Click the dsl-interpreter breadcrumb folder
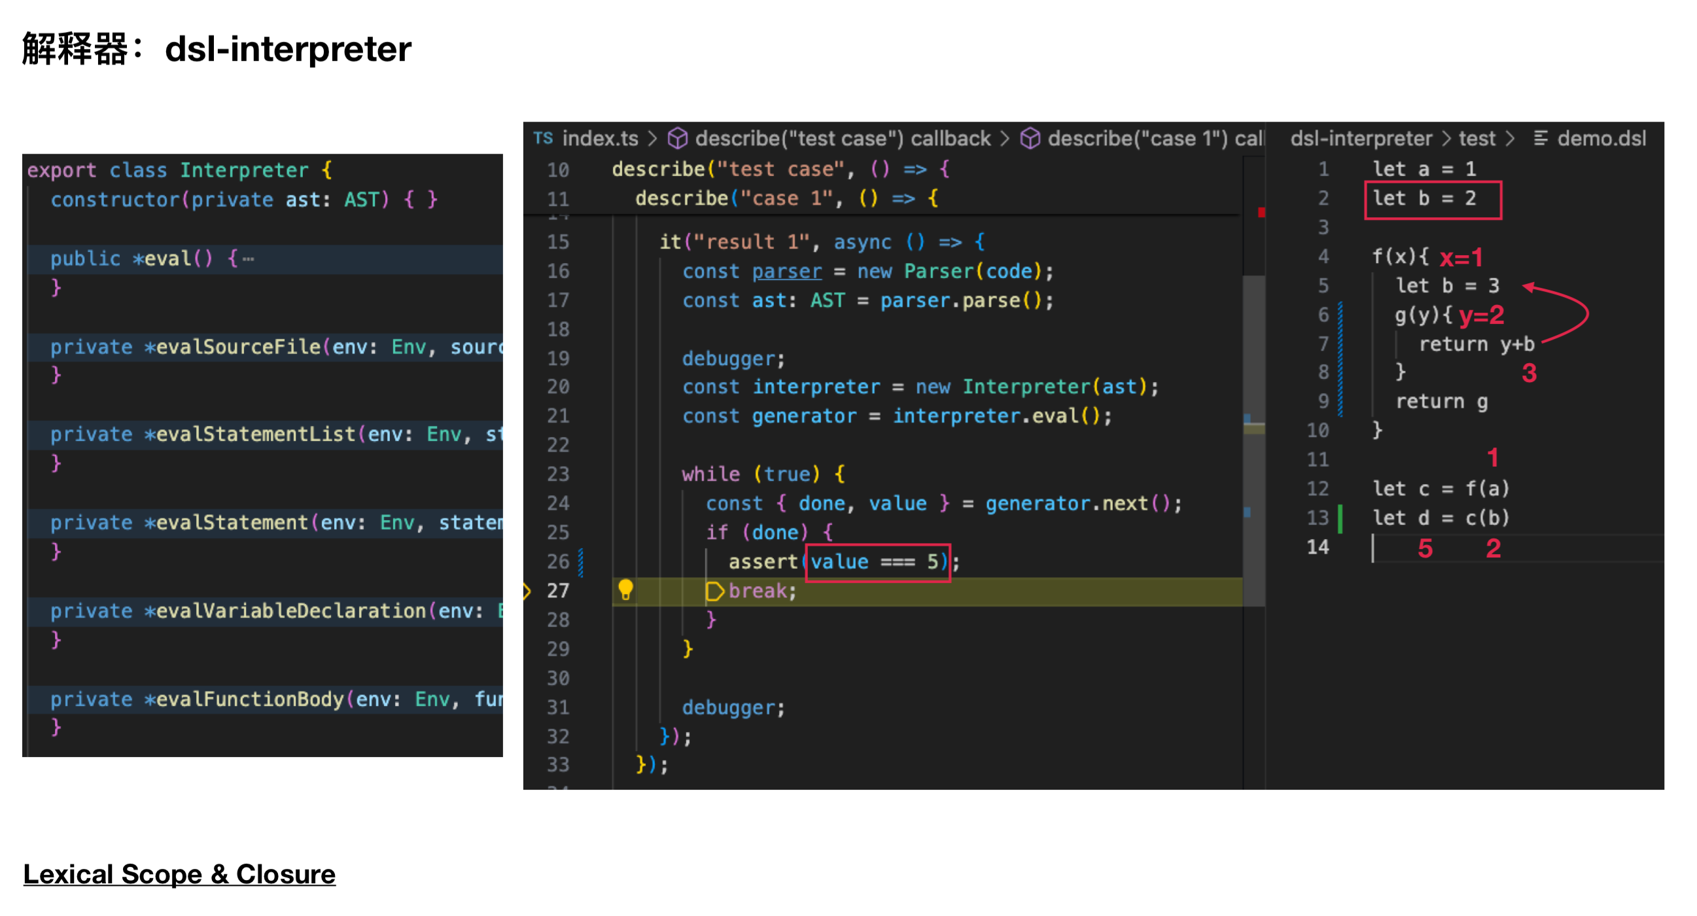 1361,139
